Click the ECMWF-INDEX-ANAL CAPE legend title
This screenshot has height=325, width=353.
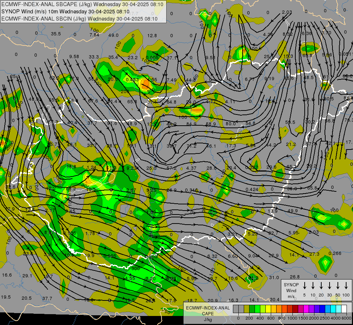[x=208, y=311]
